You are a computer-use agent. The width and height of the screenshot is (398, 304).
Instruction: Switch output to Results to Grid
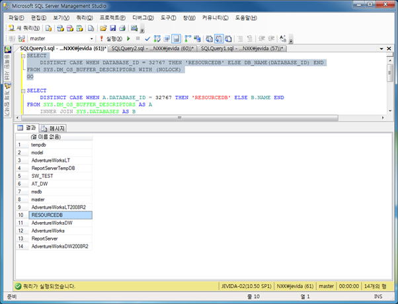click(x=219, y=39)
